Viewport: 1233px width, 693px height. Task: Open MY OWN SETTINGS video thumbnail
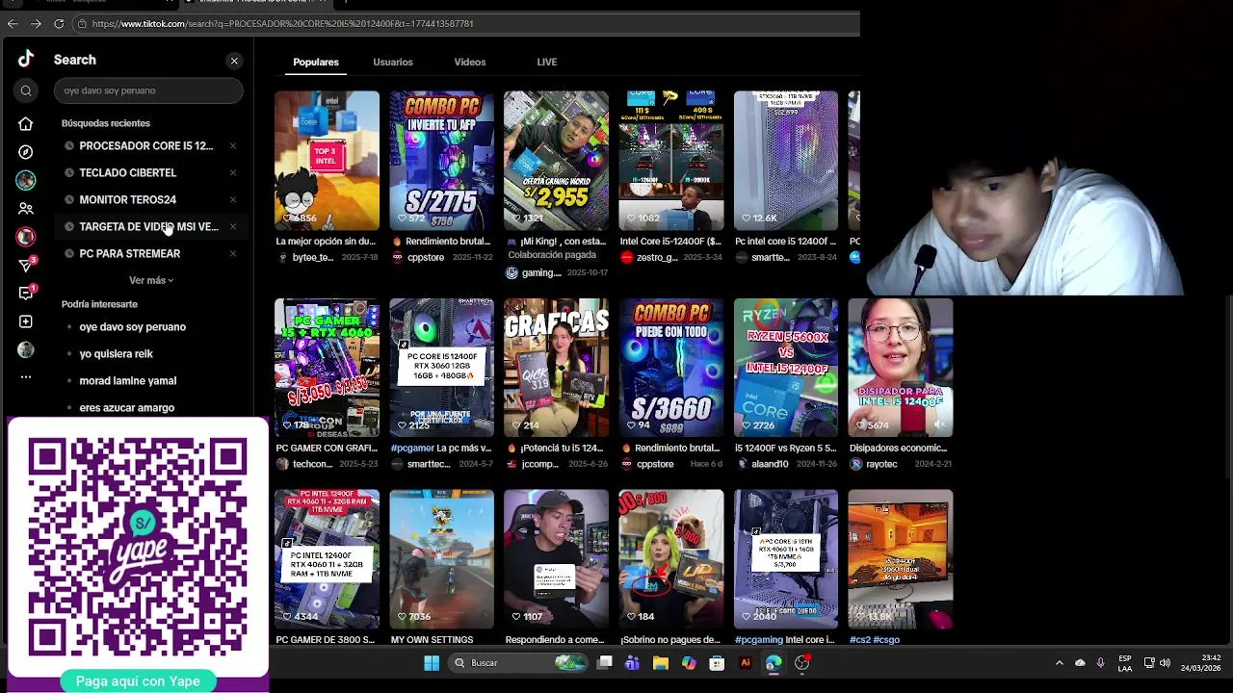pos(441,559)
